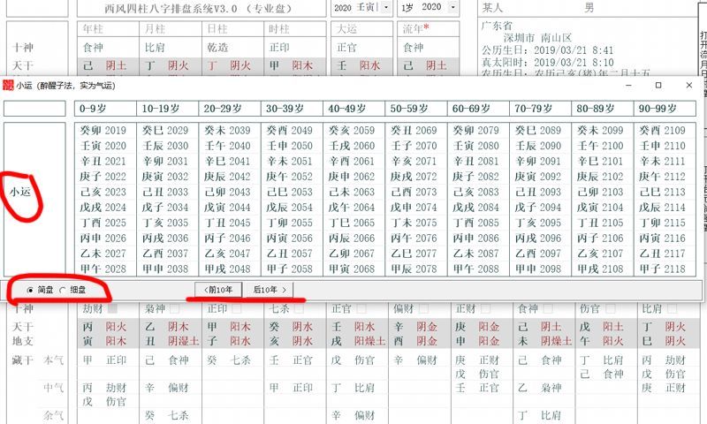Viewport: 707px width, 424px height.
Task: Select the 丙寅 2056 entry
Action: coord(290,238)
